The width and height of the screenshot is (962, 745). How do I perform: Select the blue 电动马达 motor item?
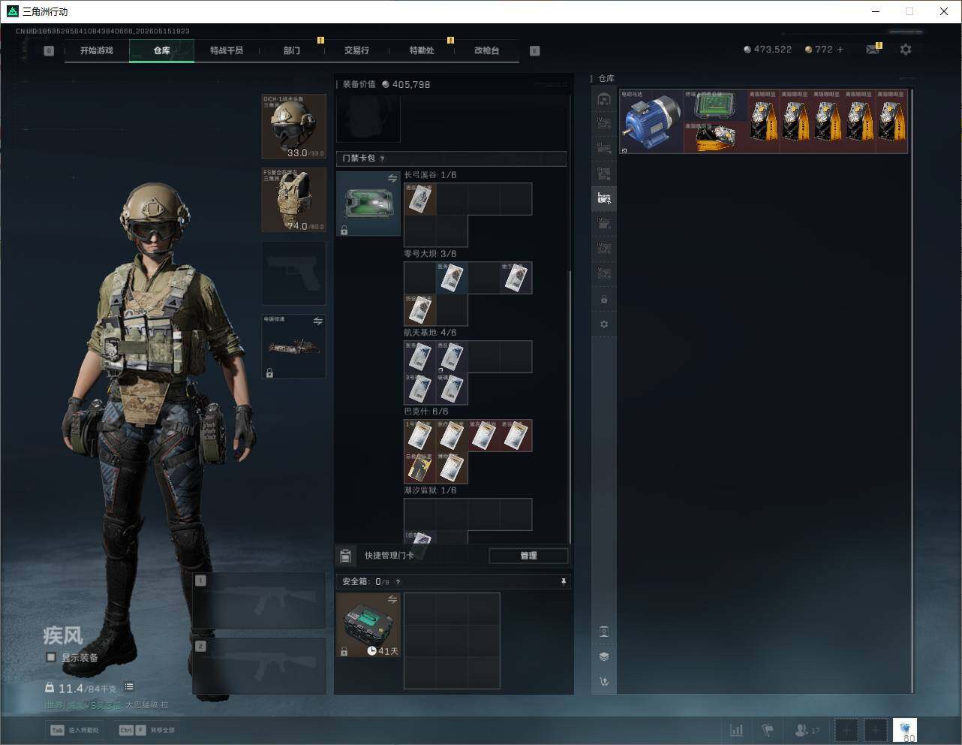click(x=652, y=122)
